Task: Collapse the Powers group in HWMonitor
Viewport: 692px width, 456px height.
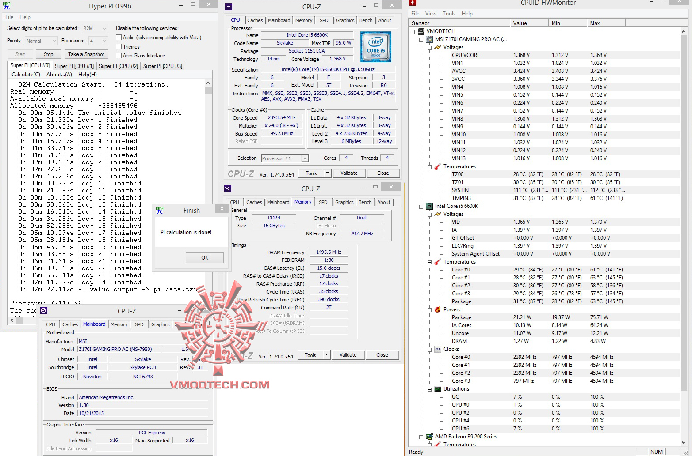Action: [429, 309]
